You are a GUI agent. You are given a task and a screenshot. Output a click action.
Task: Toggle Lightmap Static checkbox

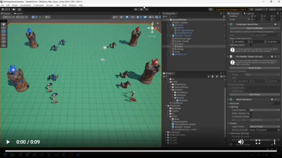[251, 45]
